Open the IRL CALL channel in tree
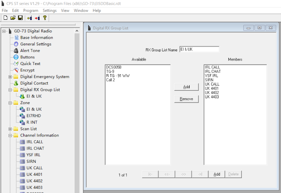 (35, 142)
